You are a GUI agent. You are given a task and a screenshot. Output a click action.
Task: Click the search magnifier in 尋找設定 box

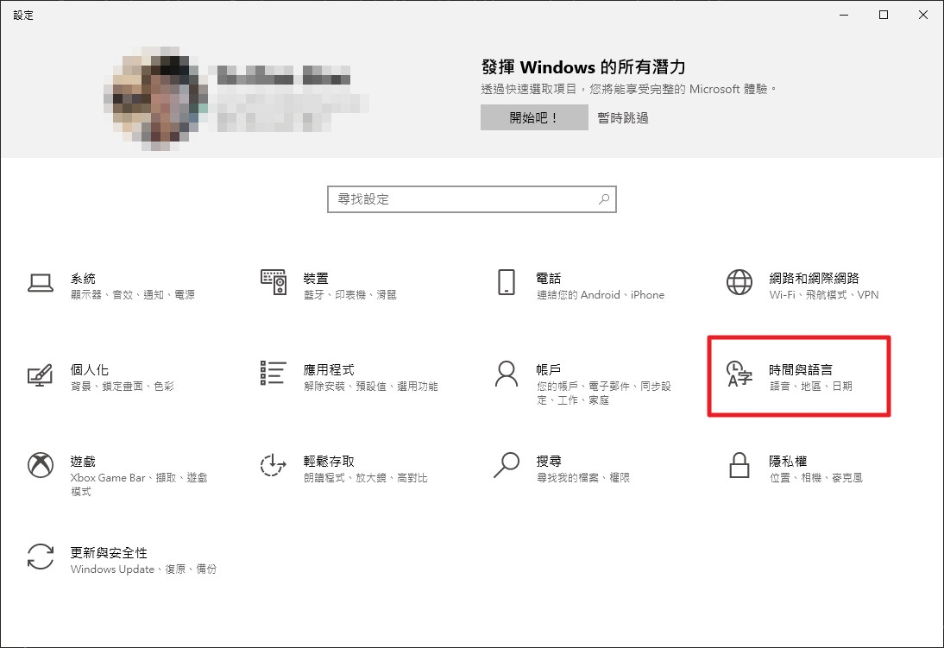(604, 198)
